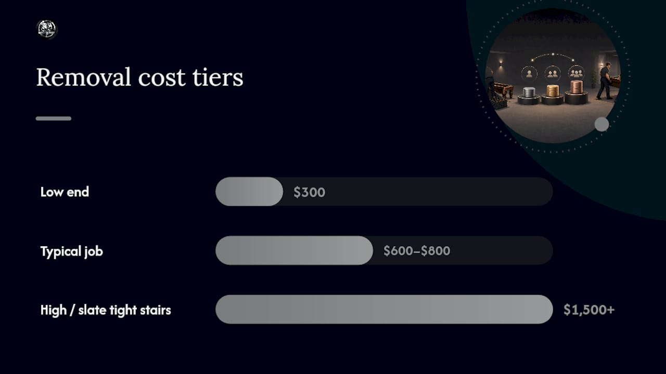Click the gray dot on the dotted ring
The width and height of the screenshot is (666, 374).
pos(601,124)
